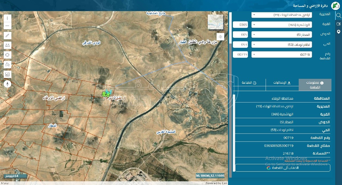Click the location pin sidebar icon
This screenshot has height=185, width=342.
pos(339,32)
